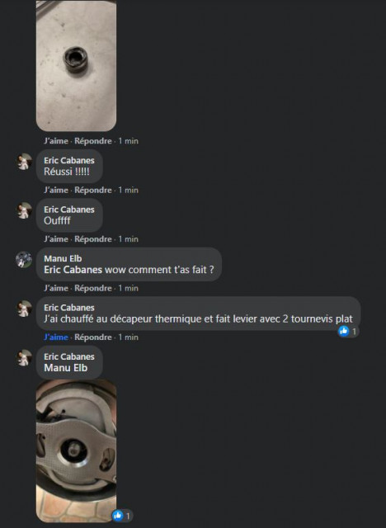This screenshot has height=528, width=386.
Task: Like the "Ouffff" comment
Action: tap(56, 239)
